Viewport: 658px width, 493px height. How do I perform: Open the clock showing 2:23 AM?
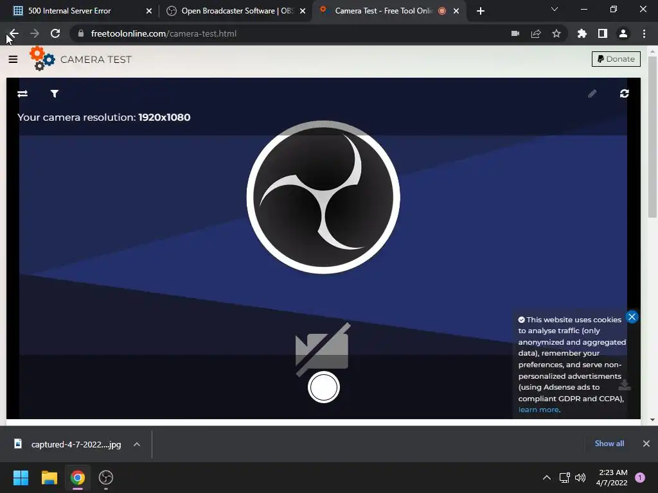(x=612, y=478)
